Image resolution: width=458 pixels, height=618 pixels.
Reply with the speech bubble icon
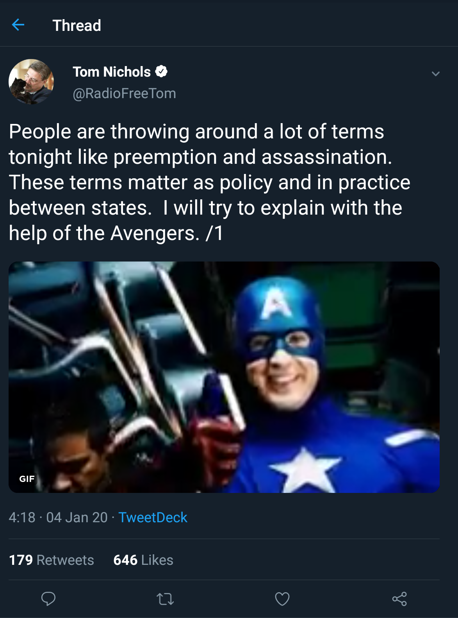point(48,599)
